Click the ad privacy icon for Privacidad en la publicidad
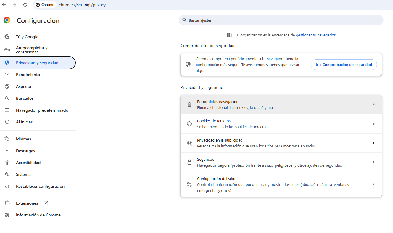 pos(189,143)
